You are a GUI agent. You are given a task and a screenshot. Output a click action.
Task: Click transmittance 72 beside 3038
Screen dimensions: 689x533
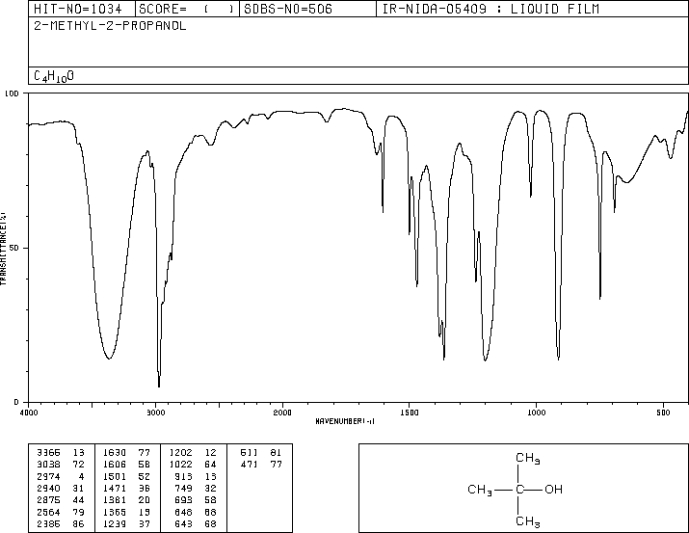click(78, 465)
